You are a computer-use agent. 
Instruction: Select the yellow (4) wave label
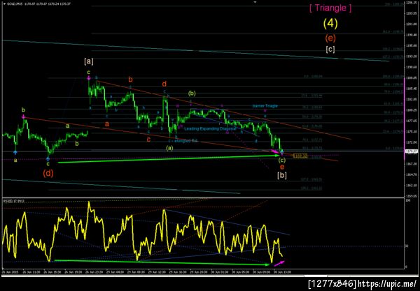coord(330,24)
